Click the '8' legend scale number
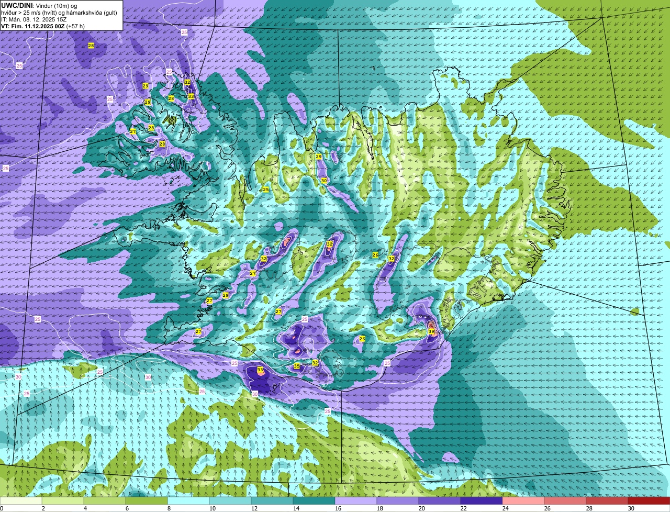The width and height of the screenshot is (670, 512). coord(169,508)
